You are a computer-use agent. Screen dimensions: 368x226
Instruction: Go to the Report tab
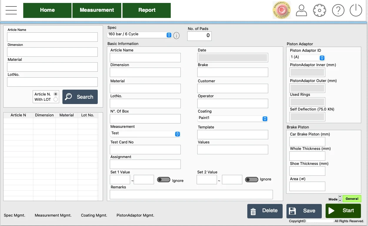(147, 10)
